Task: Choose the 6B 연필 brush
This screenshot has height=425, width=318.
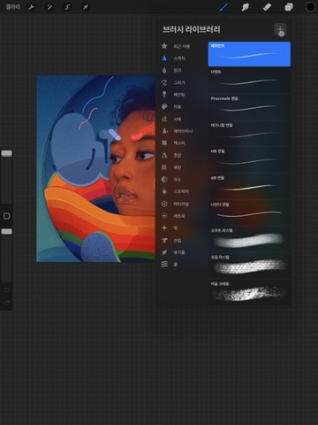Action: click(x=249, y=186)
